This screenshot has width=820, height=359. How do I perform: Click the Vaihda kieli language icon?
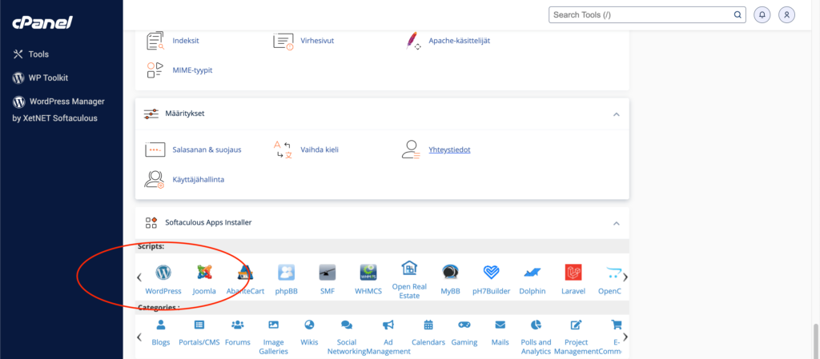[283, 150]
